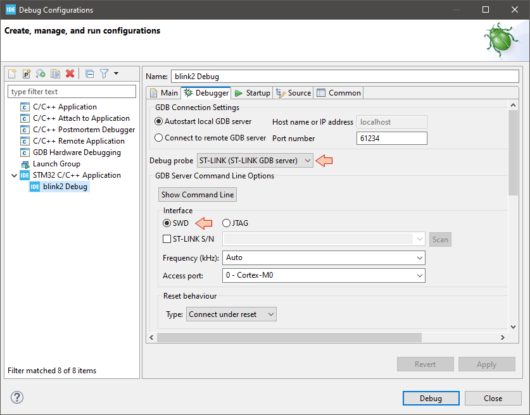Maximize the Debug Configurations window
The width and height of the screenshot is (530, 415).
tap(486, 9)
